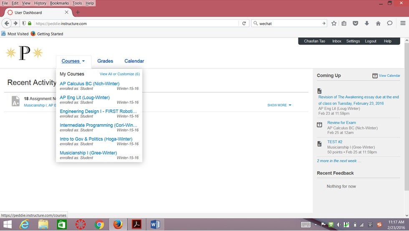Click Logout in top bar

pyautogui.click(x=371, y=41)
